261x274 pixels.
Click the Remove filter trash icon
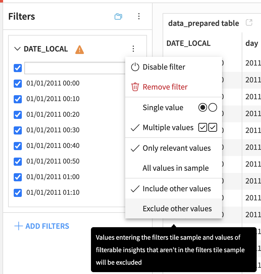pyautogui.click(x=135, y=87)
